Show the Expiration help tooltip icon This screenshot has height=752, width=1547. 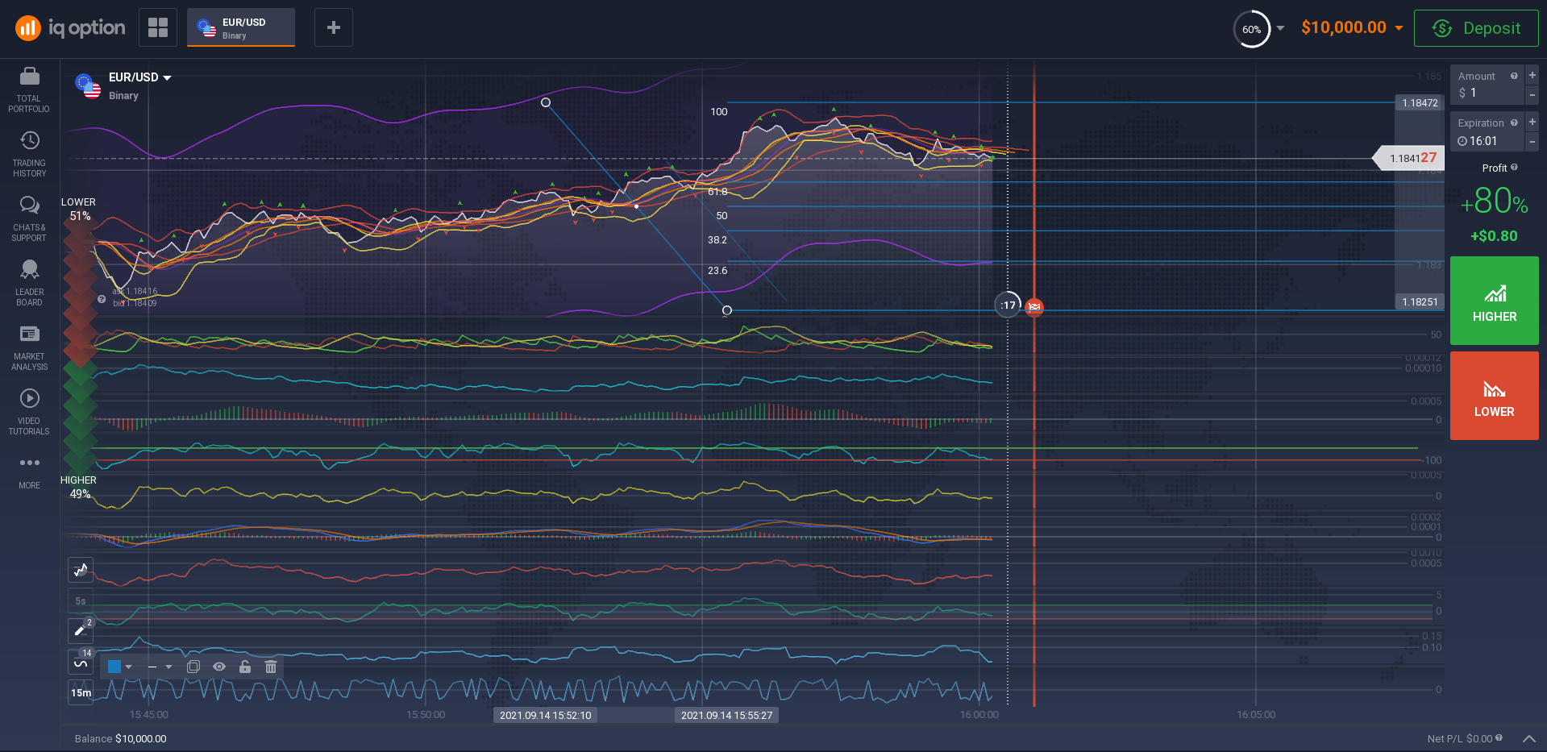[1514, 123]
